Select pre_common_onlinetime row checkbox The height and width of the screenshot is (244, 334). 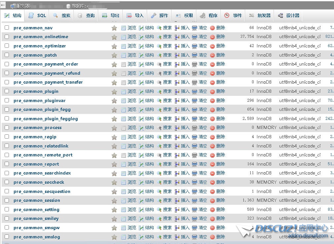click(7, 37)
